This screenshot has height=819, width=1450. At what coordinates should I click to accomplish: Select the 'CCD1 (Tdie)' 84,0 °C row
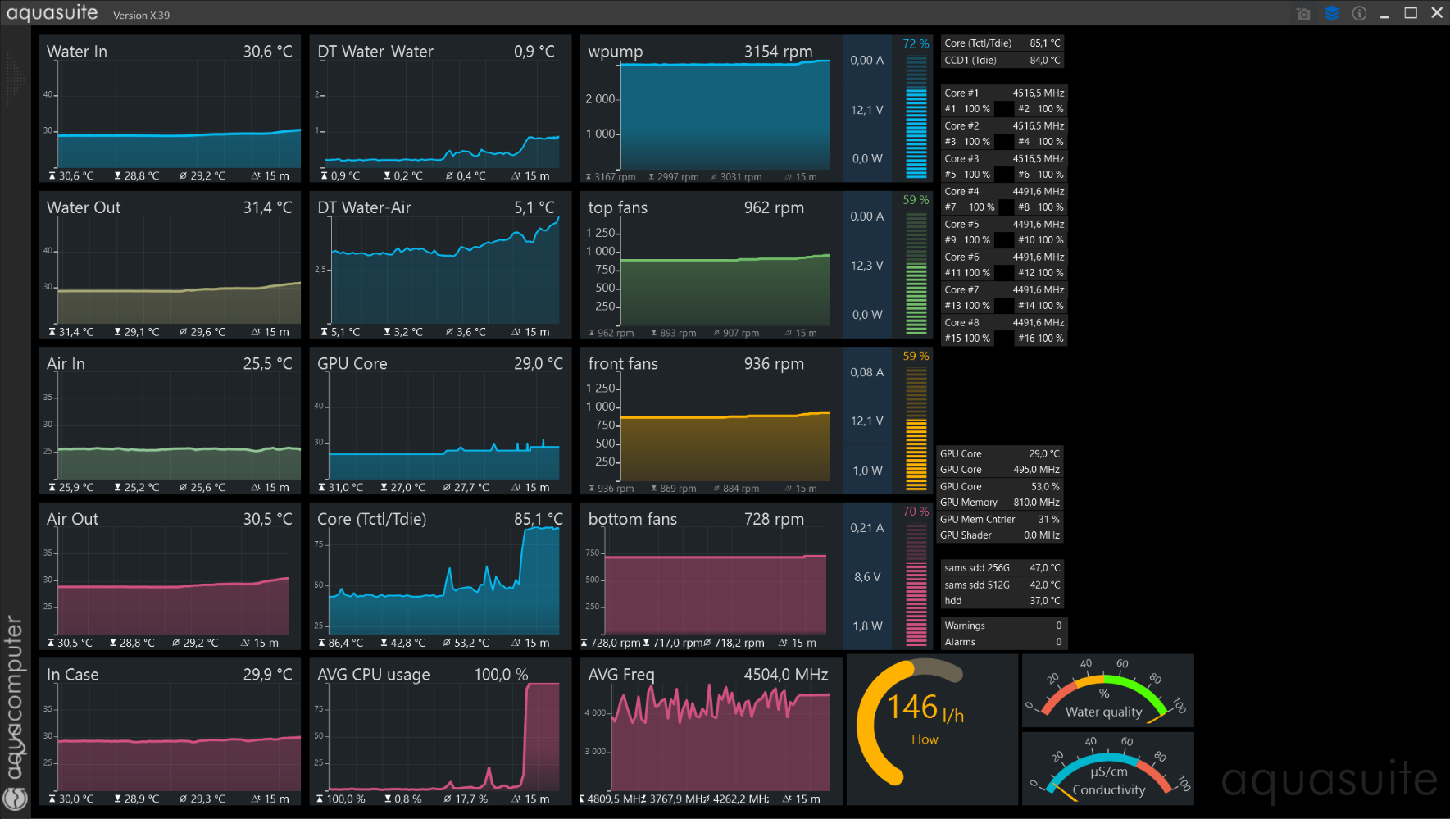[x=1002, y=60]
